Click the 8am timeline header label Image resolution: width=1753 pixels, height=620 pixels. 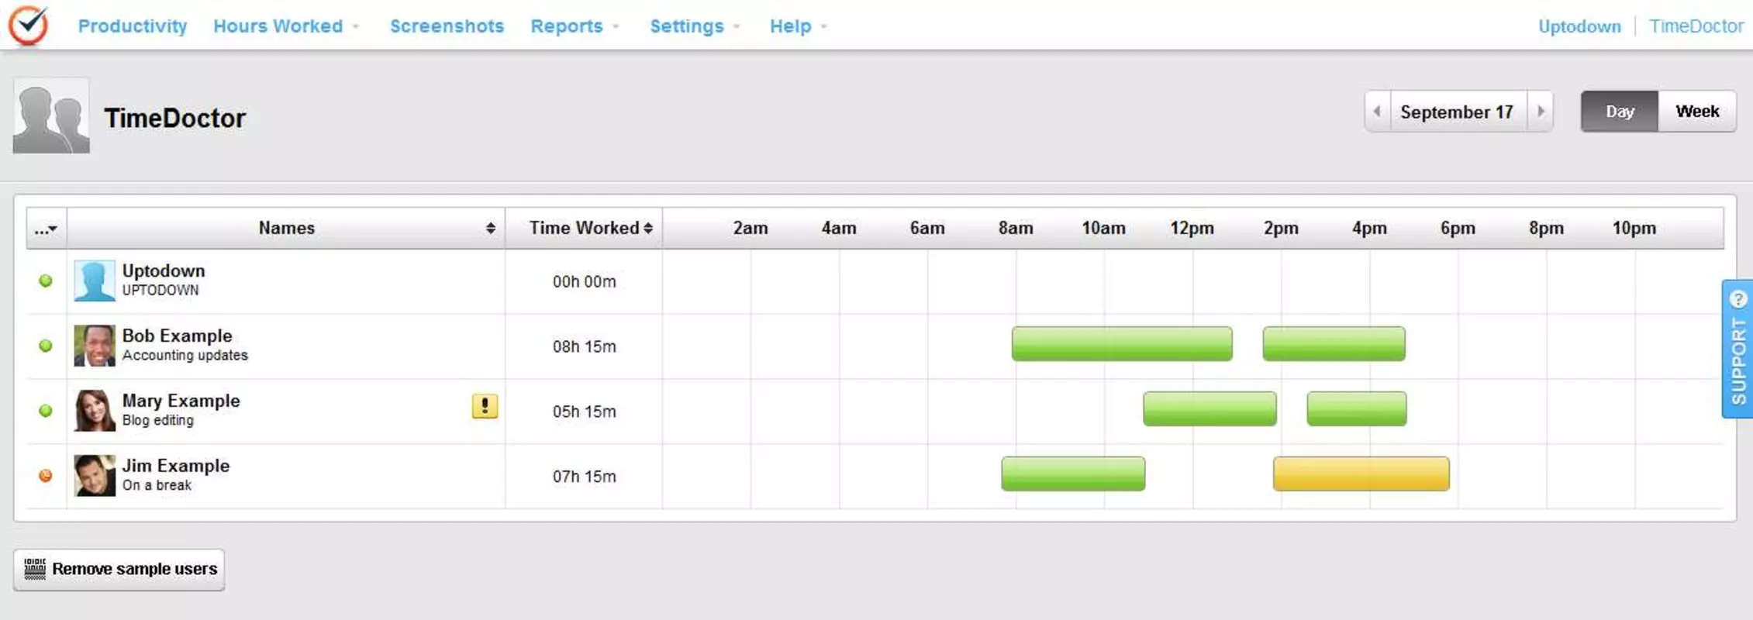[1016, 229]
